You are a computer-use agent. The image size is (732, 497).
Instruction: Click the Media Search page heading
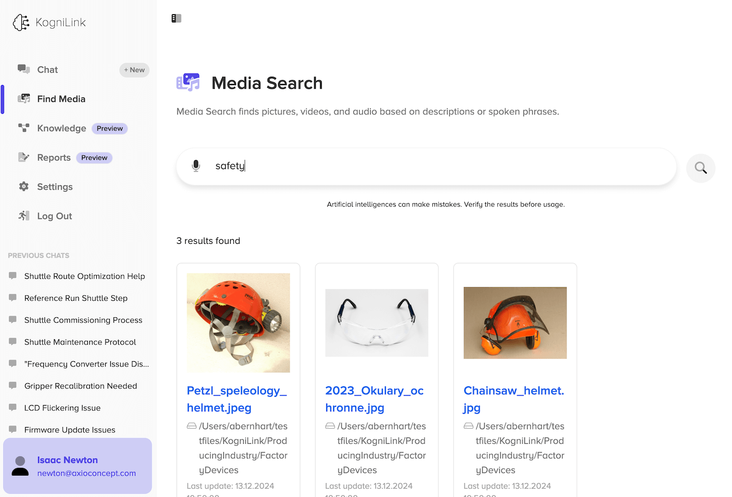point(267,83)
